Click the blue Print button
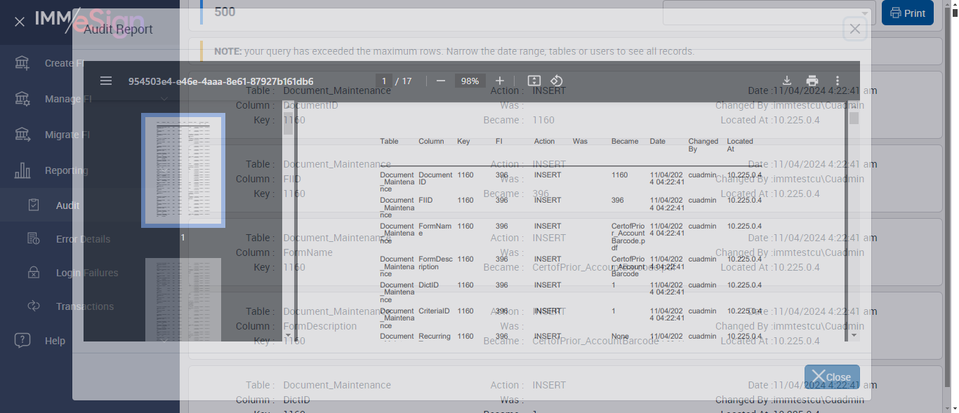The width and height of the screenshot is (959, 413). point(907,13)
